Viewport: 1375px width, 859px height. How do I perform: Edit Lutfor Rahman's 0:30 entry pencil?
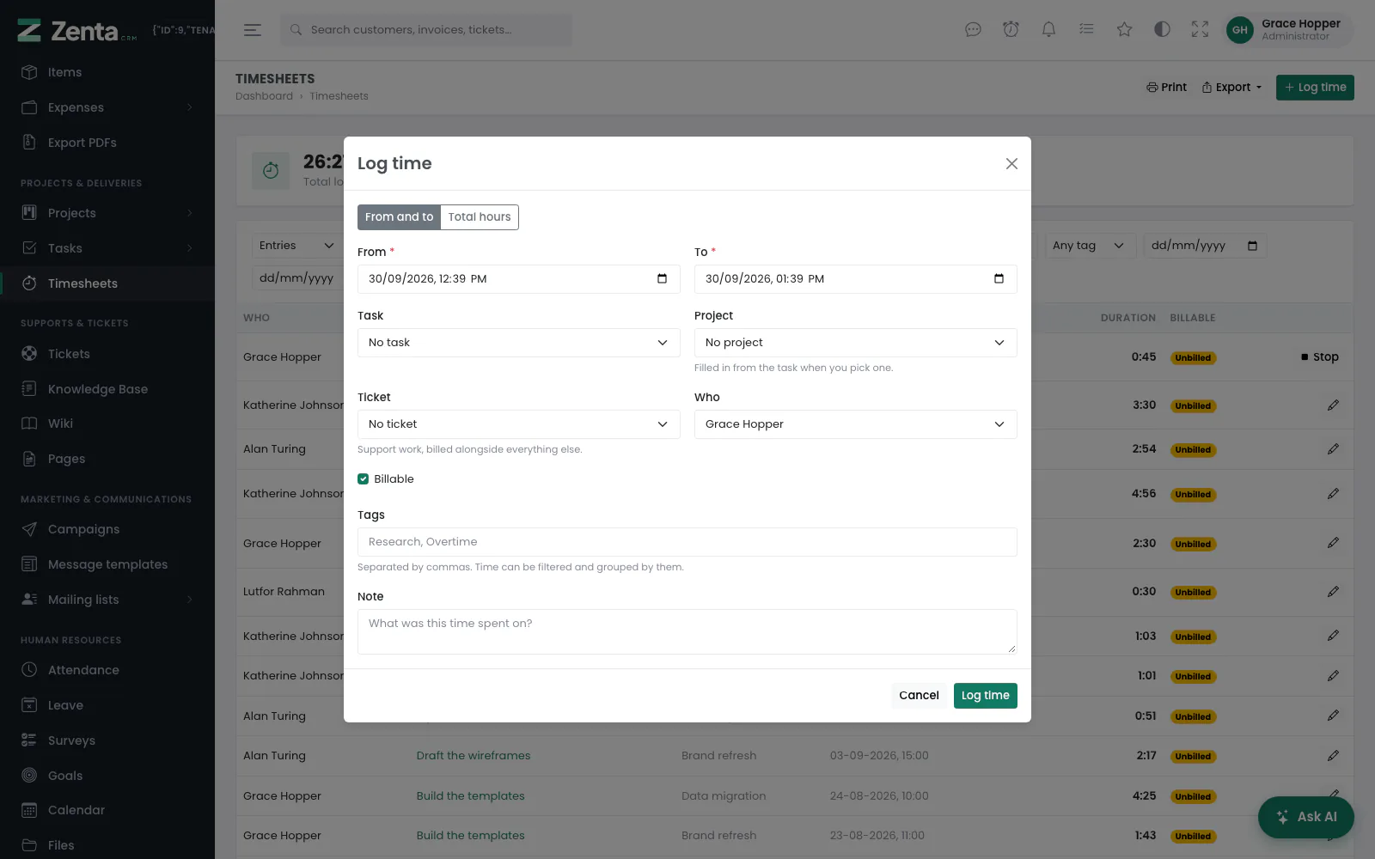pos(1333,591)
